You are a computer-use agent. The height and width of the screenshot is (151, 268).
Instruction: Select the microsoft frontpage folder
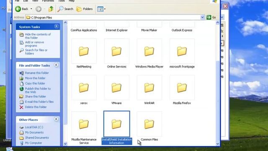tap(182, 54)
